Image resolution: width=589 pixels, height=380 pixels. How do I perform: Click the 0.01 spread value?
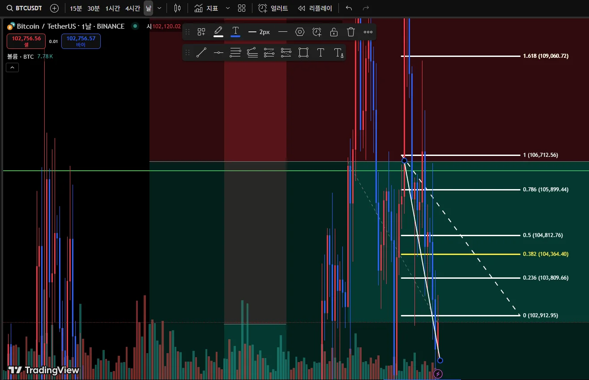54,41
